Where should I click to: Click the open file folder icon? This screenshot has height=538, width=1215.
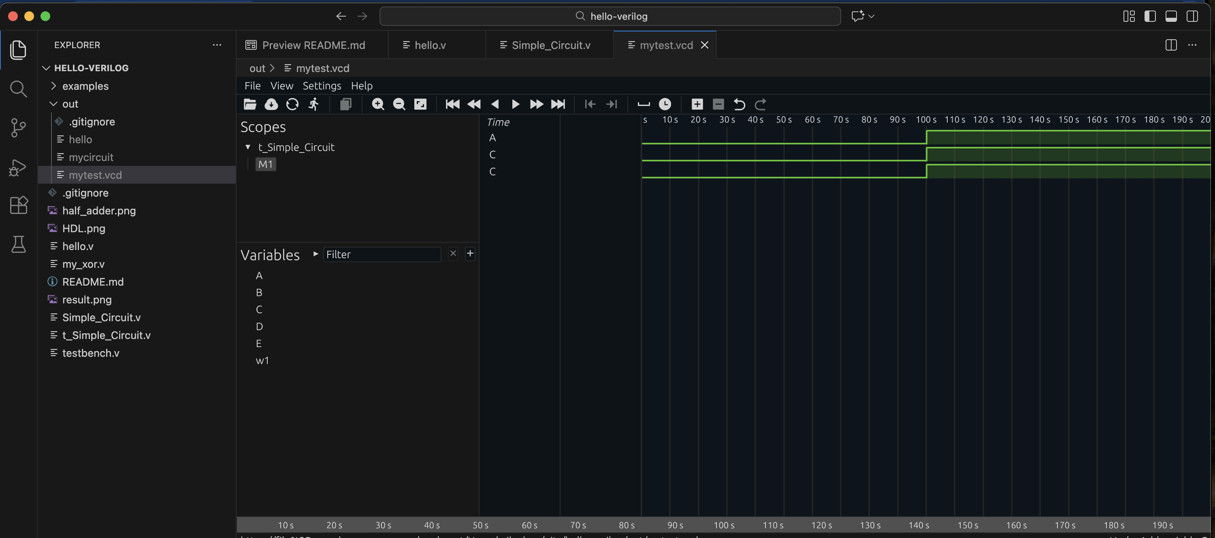click(x=250, y=104)
